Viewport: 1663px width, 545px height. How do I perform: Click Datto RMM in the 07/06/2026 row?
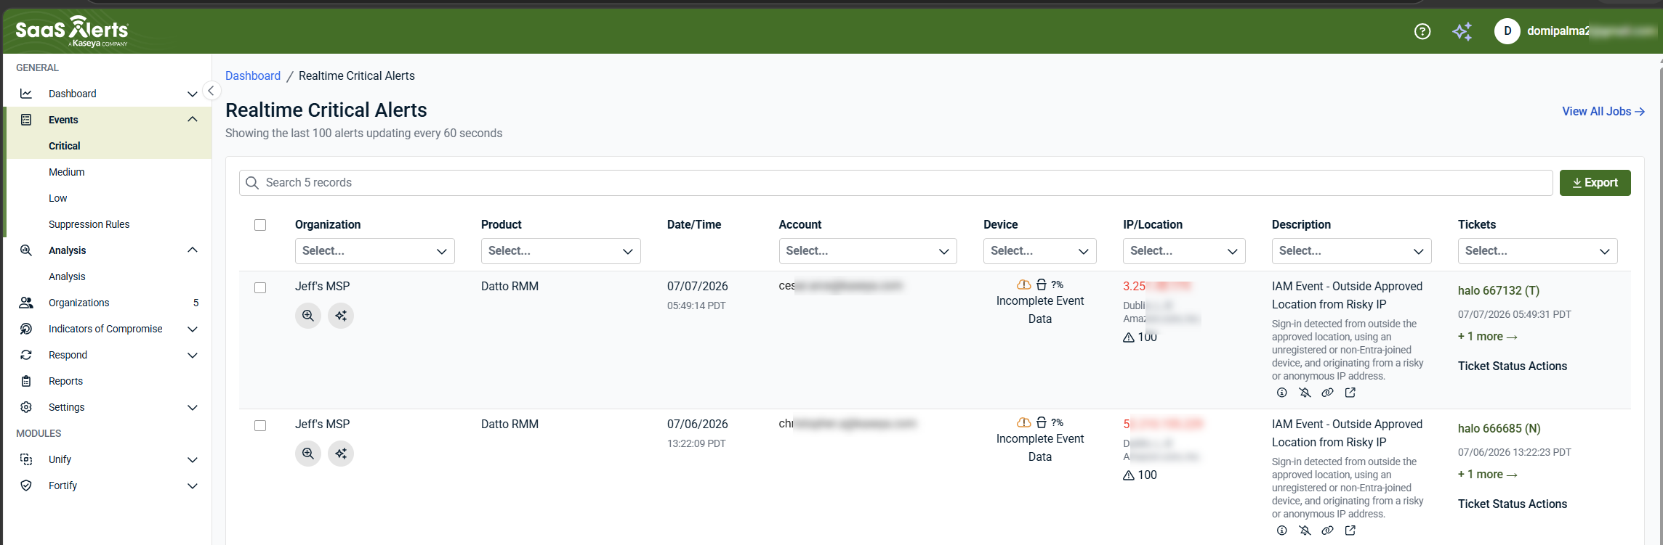pos(510,425)
